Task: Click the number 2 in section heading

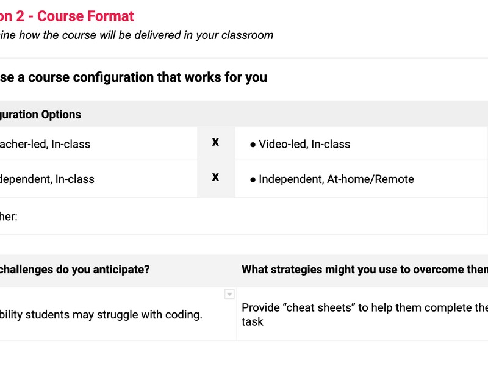Action: point(20,16)
